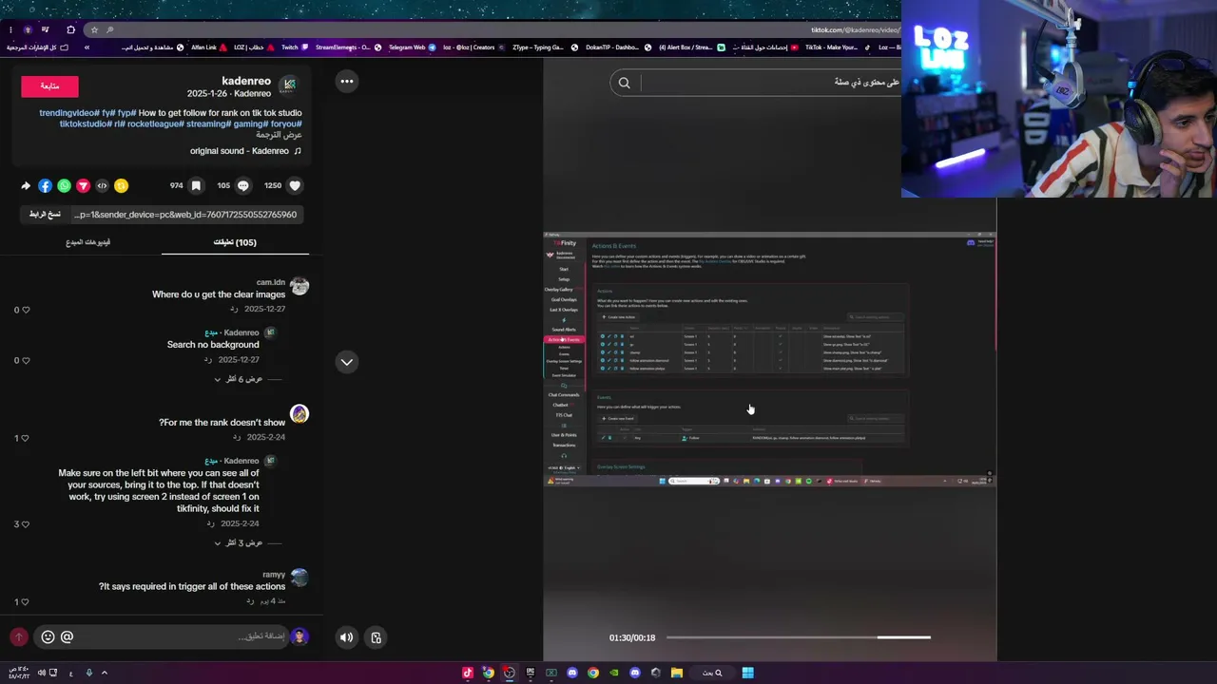Like the kadenreo video with the heart icon
Screen dimensions: 1217x684
click(295, 186)
